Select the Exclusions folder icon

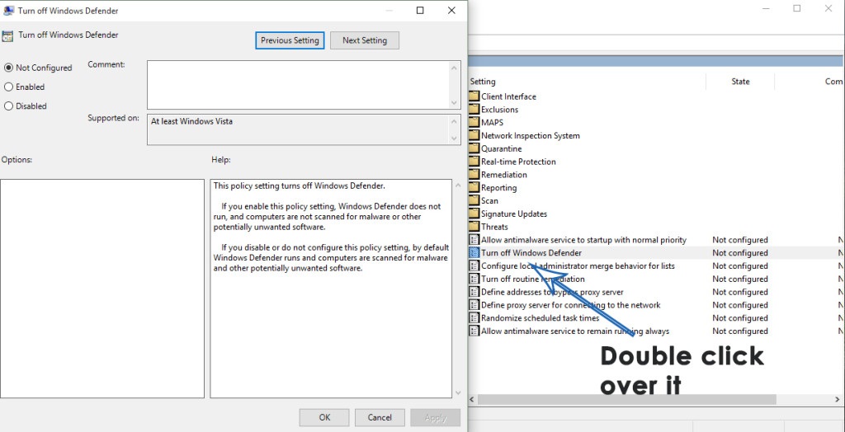coord(474,110)
